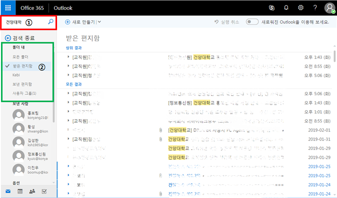The width and height of the screenshot is (337, 198).
Task: Expand the 오후 5:06 message under 모든 결과
Action: click(x=68, y=93)
